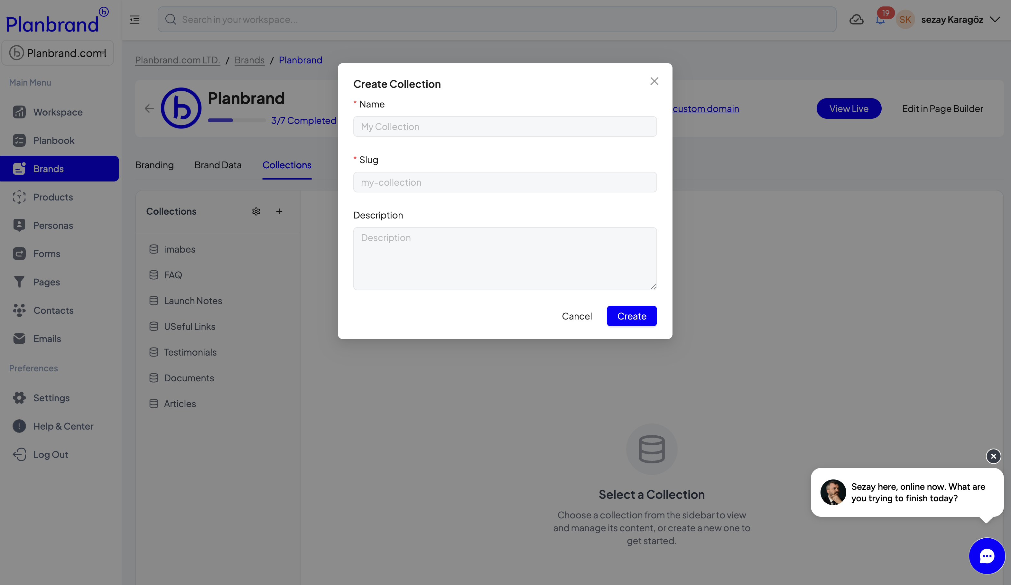Viewport: 1011px width, 585px height.
Task: Open the Planbrand.com workspace selector
Action: point(58,53)
